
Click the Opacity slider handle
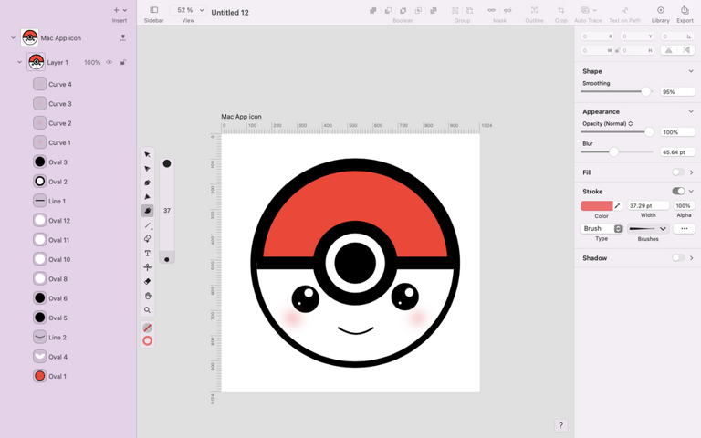point(649,131)
